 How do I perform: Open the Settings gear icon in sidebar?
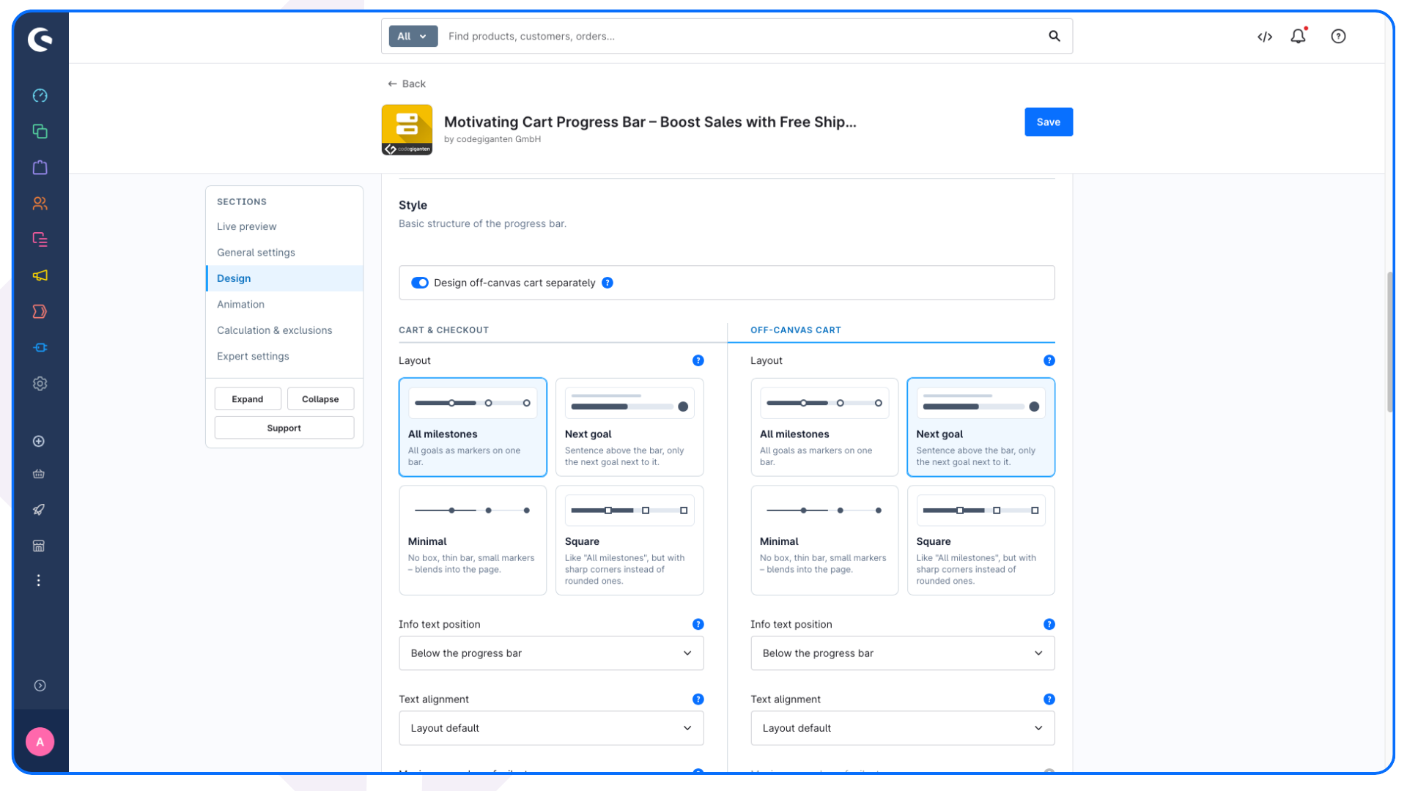pyautogui.click(x=40, y=384)
